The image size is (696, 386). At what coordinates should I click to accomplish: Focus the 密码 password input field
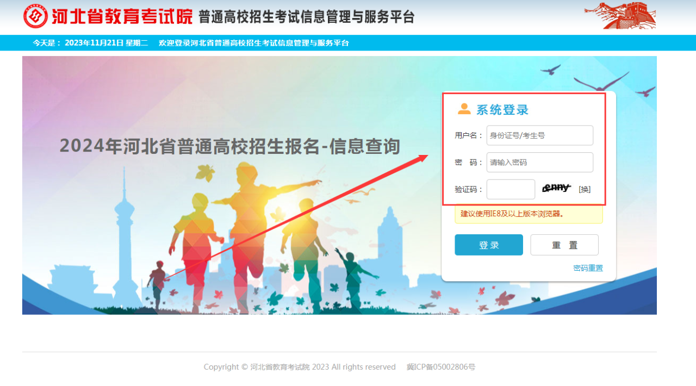tap(540, 162)
